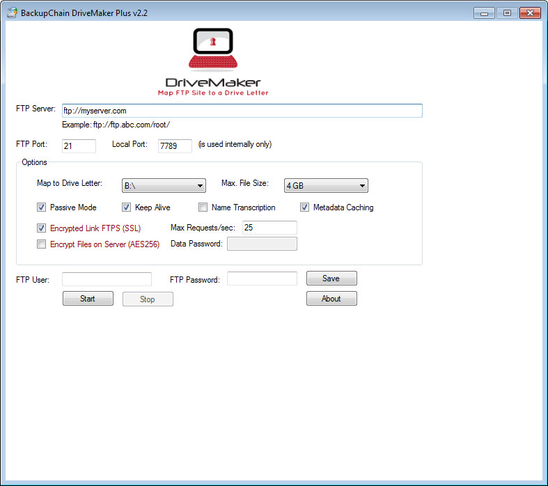Image resolution: width=548 pixels, height=486 pixels.
Task: Save the current settings
Action: [331, 278]
